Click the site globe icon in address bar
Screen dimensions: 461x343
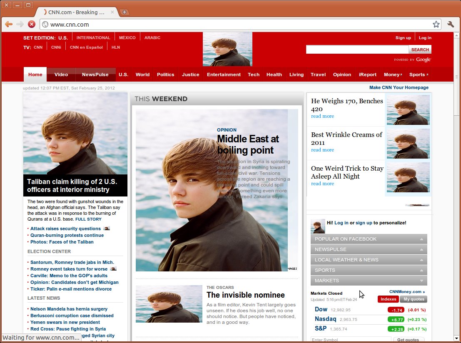coord(45,25)
